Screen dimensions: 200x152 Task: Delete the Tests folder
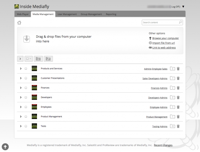tap(178, 126)
